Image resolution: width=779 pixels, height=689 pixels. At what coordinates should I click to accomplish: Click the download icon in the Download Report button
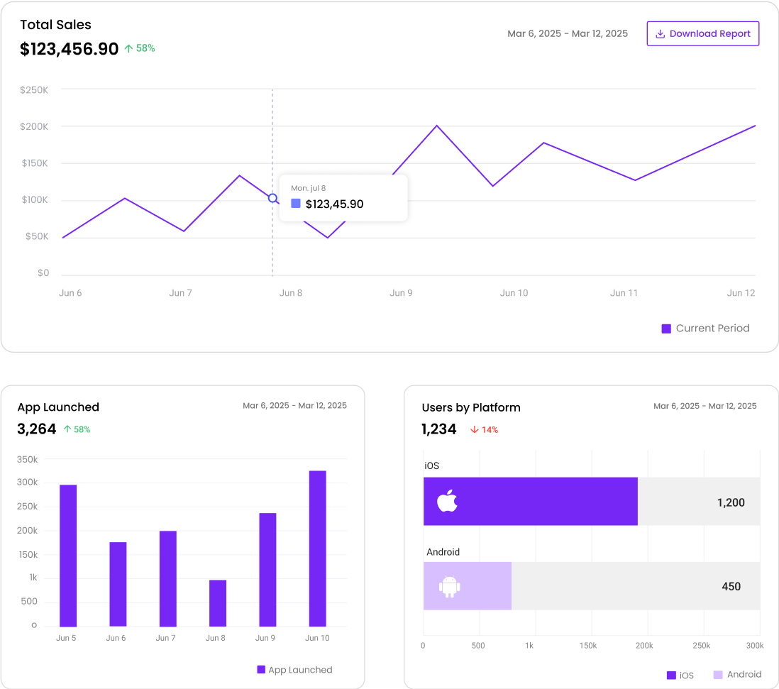661,33
